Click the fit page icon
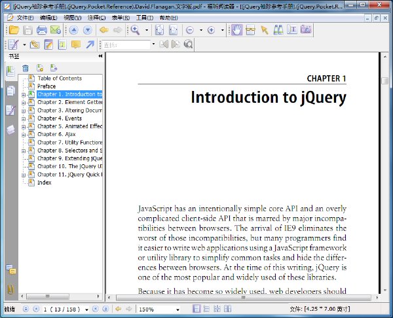This screenshot has width=393, height=318. 159,30
